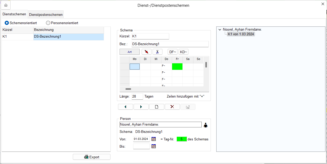Click the DF~ button
Image resolution: width=327 pixels, height=164 pixels.
pos(173,52)
